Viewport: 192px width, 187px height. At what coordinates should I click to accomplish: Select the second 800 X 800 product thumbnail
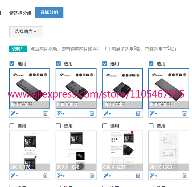(76, 89)
